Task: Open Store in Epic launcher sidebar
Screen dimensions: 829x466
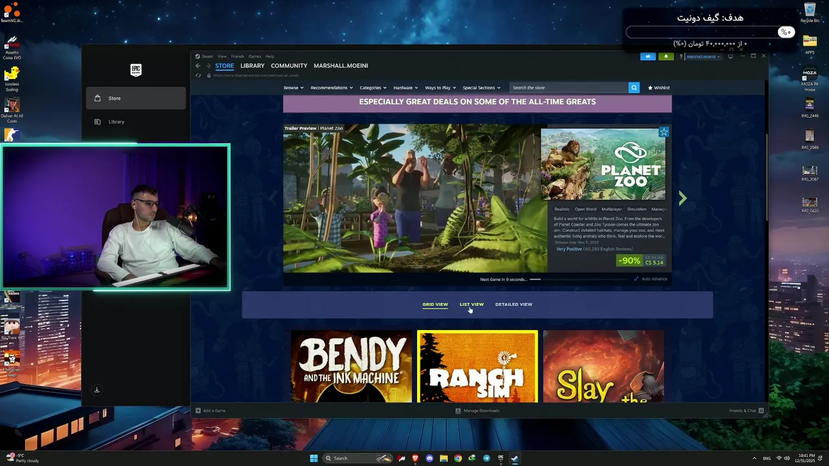Action: pyautogui.click(x=136, y=98)
